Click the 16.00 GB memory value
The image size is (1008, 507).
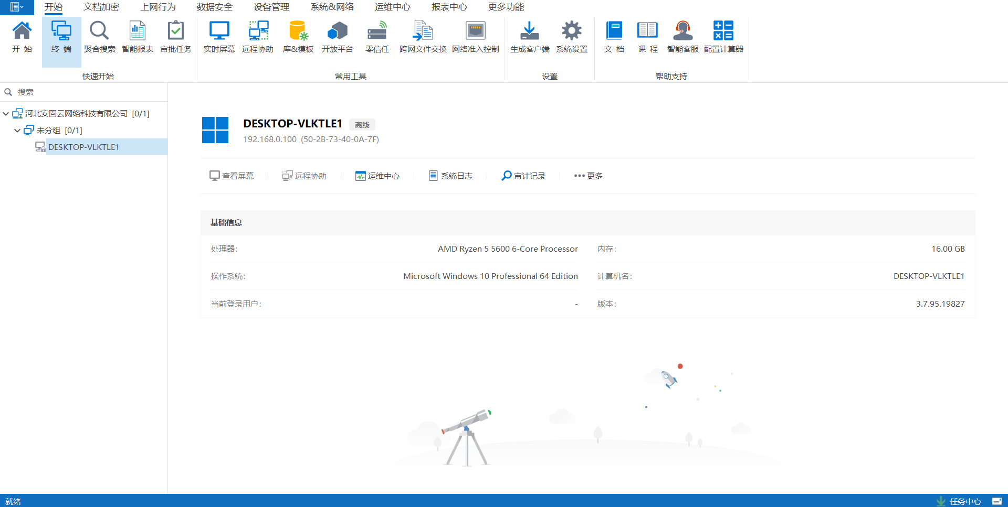point(948,249)
